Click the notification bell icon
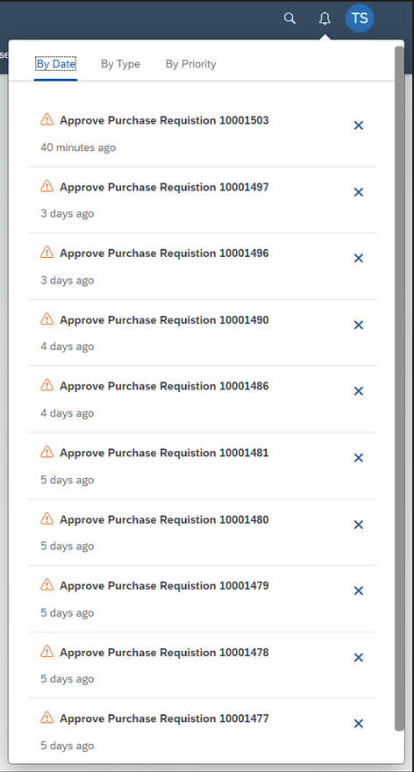This screenshot has height=772, width=414. [x=325, y=18]
